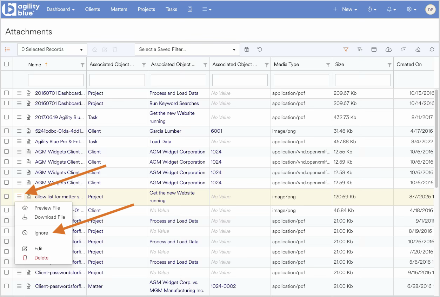
Task: Choose Preview File from context menu
Action: tap(44, 208)
